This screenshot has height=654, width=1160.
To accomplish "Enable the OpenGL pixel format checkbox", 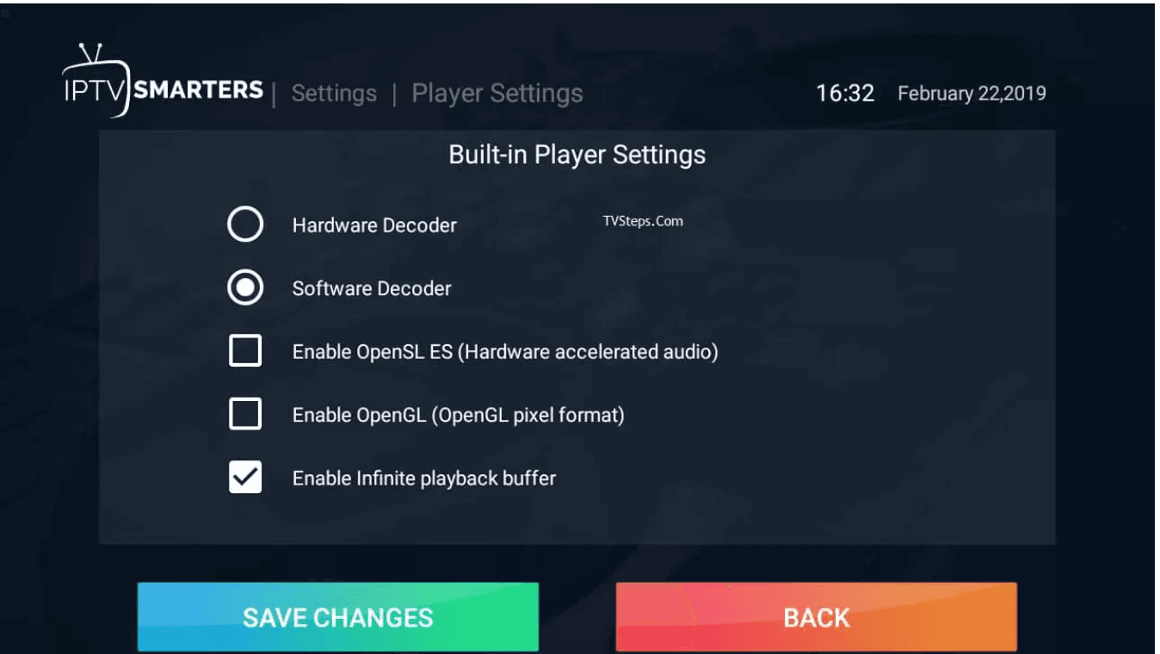I will 245,414.
